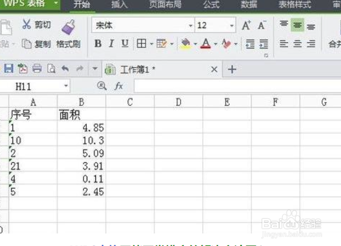Open the 页面布局 ribbon tab

pos(165,5)
